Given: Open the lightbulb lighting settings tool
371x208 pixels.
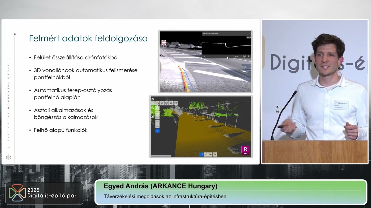Looking at the screenshot, I should [x=162, y=103].
